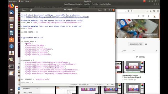Expand the Open recent files arrow

tap(27, 10)
